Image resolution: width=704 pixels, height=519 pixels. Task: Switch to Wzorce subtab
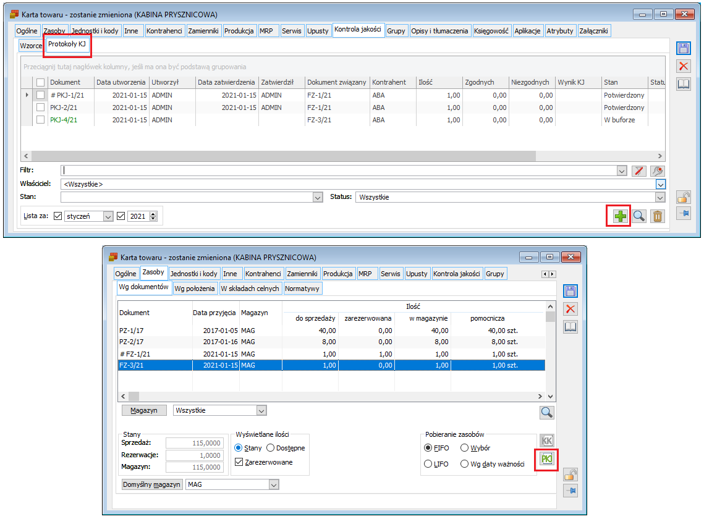pos(31,46)
